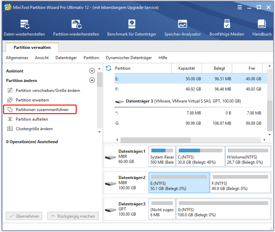
Task: Click partition list scroll up arrow
Action: pyautogui.click(x=270, y=66)
